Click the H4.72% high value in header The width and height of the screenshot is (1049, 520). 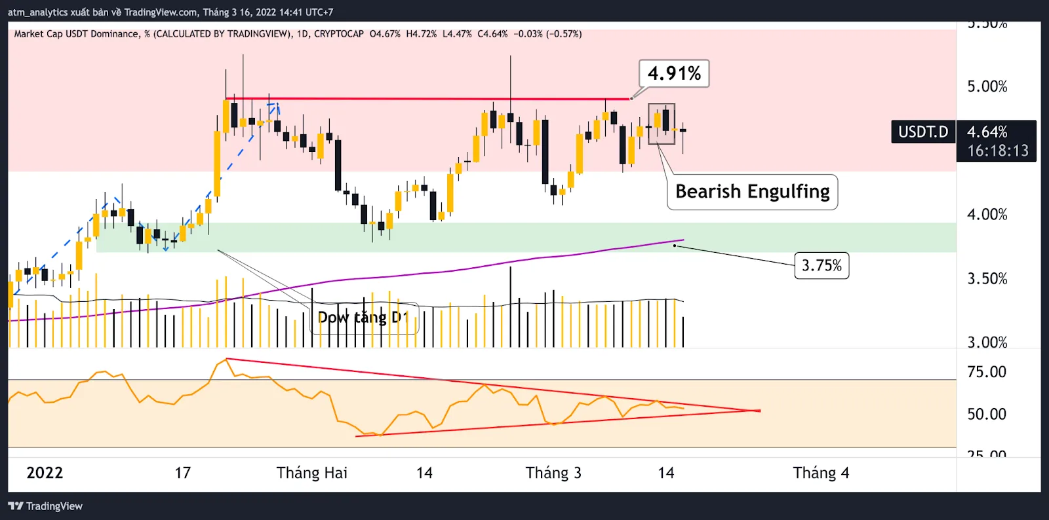tap(421, 34)
